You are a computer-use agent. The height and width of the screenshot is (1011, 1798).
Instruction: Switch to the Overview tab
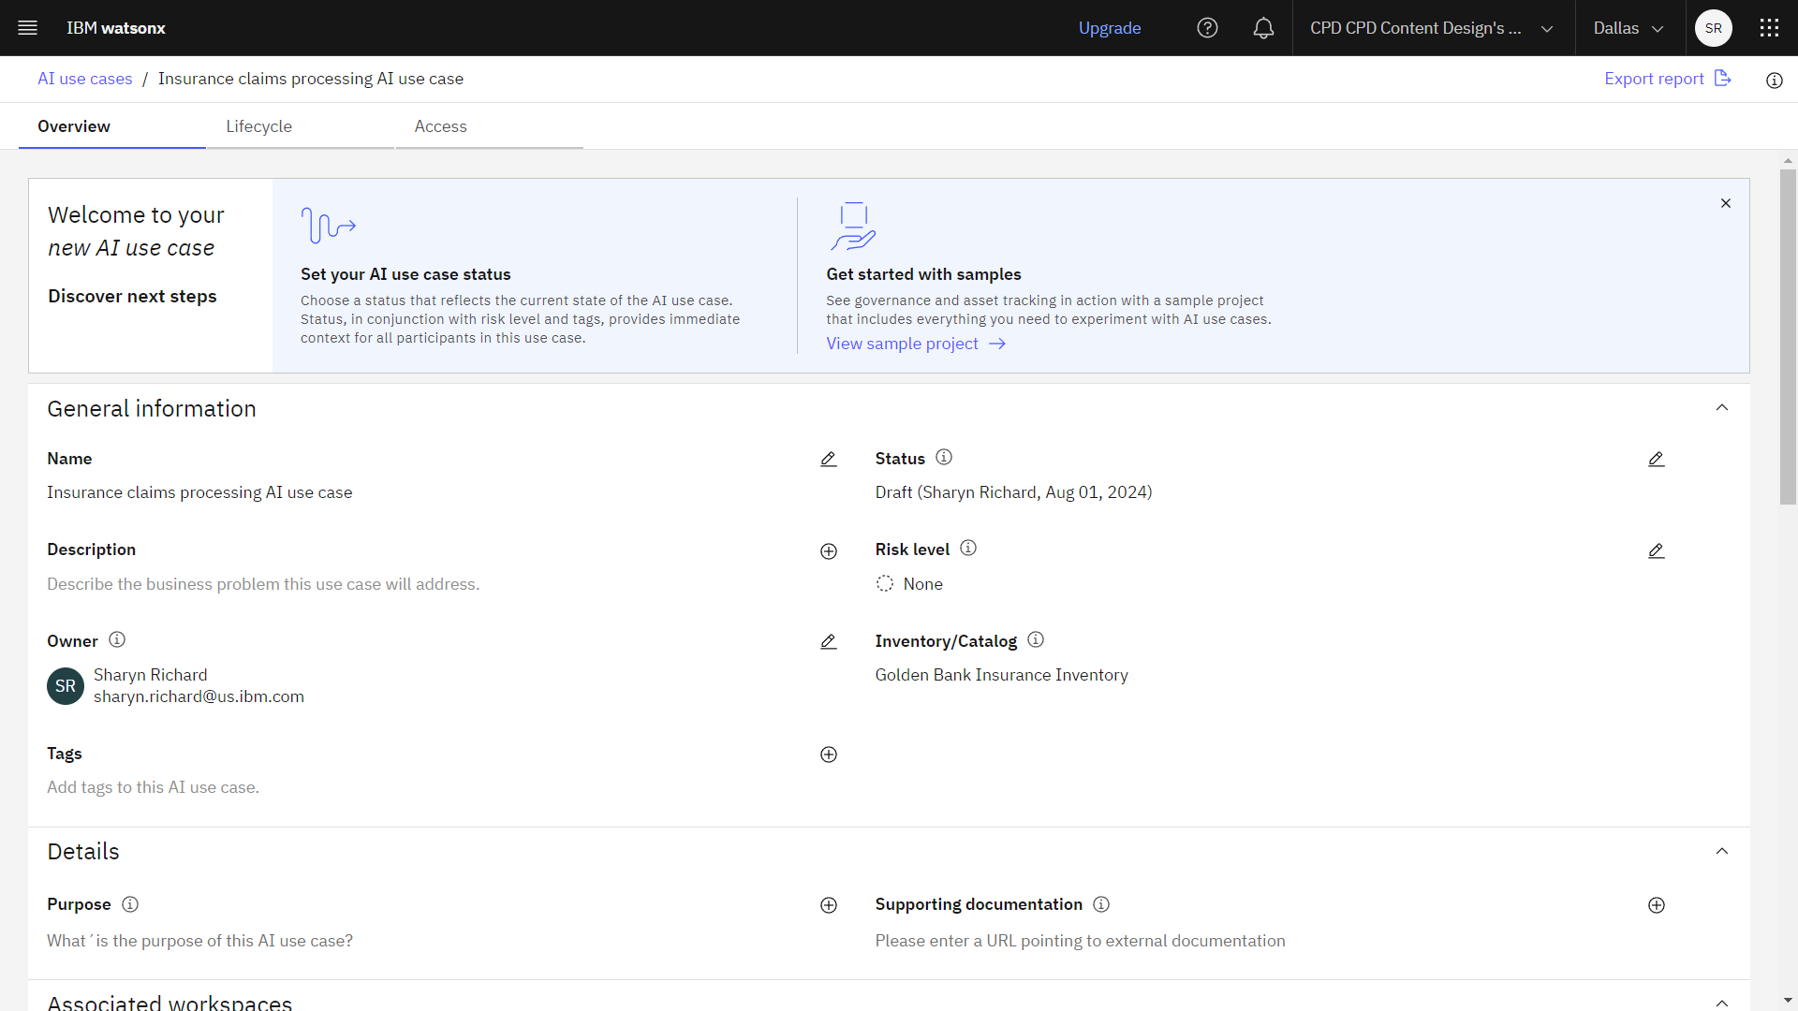click(112, 126)
